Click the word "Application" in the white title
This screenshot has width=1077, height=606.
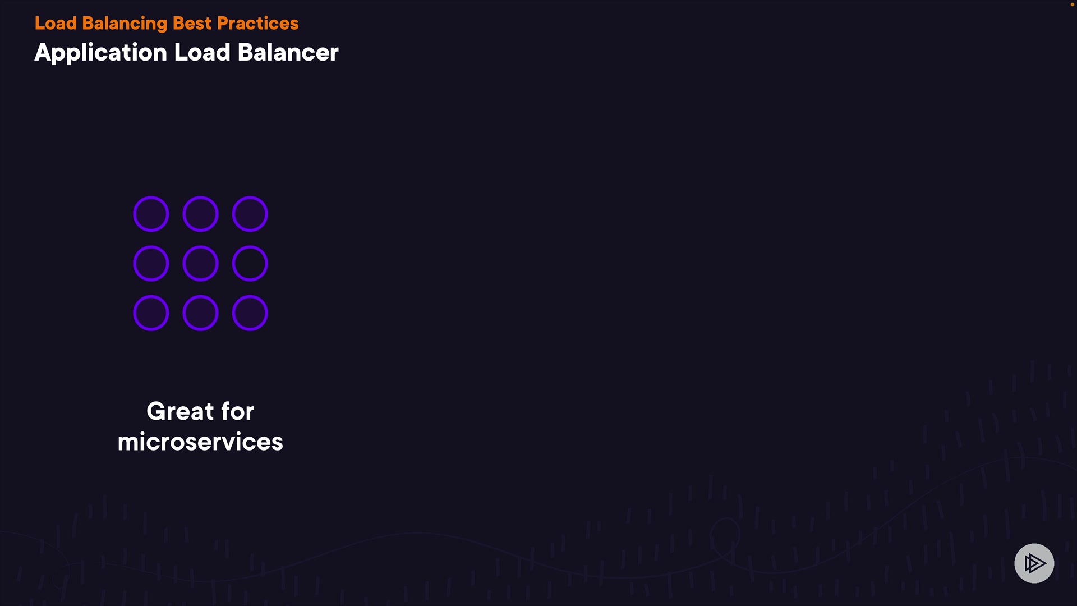tap(101, 53)
